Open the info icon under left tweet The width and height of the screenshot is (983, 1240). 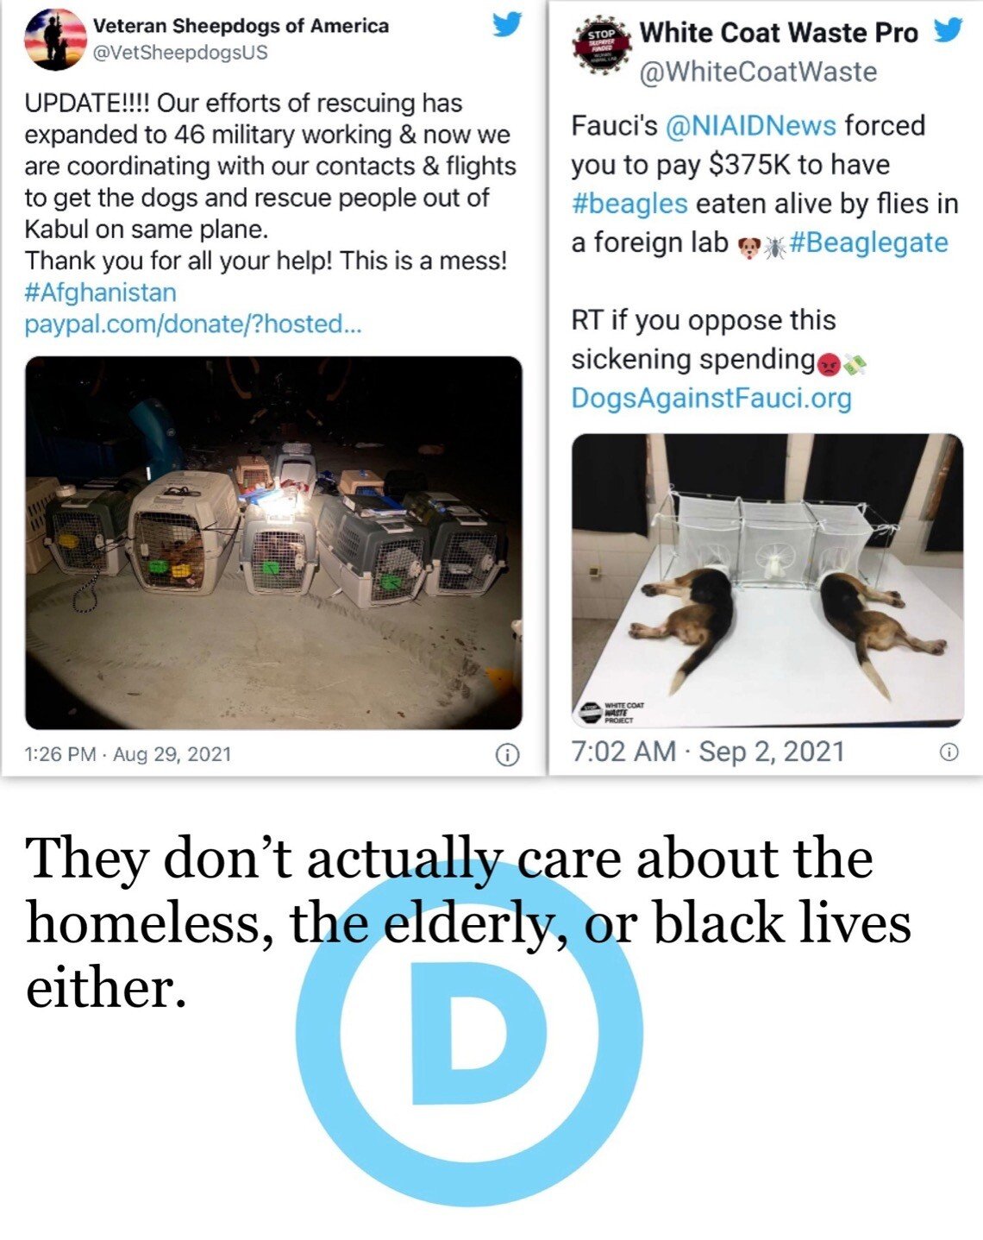[508, 755]
